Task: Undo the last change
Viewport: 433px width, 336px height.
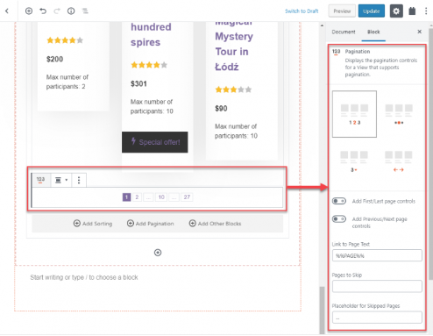Action: [x=43, y=11]
